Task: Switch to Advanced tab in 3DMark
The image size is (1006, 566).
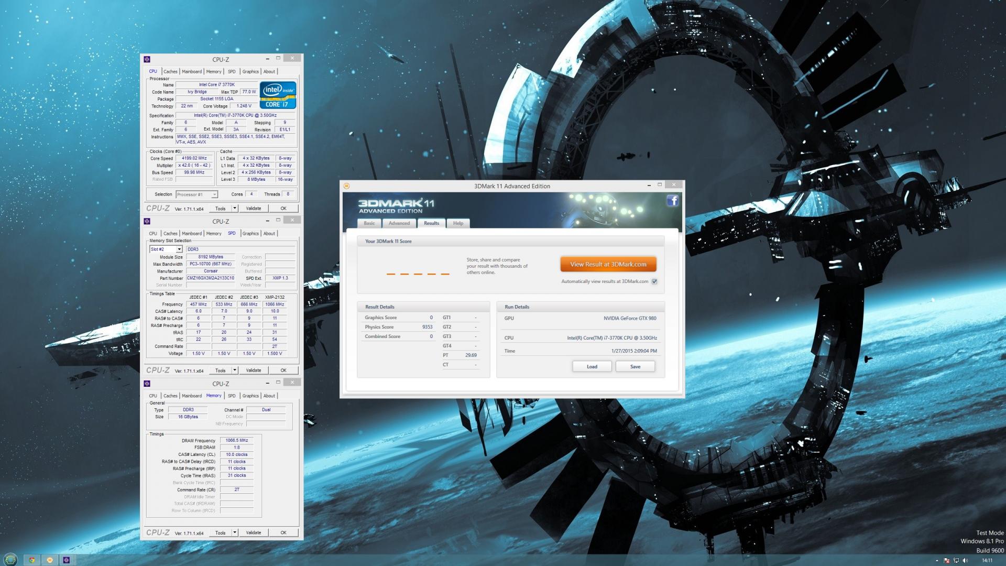Action: tap(399, 223)
